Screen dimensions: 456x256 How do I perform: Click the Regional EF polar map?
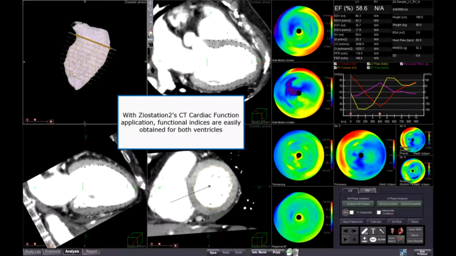(299, 217)
